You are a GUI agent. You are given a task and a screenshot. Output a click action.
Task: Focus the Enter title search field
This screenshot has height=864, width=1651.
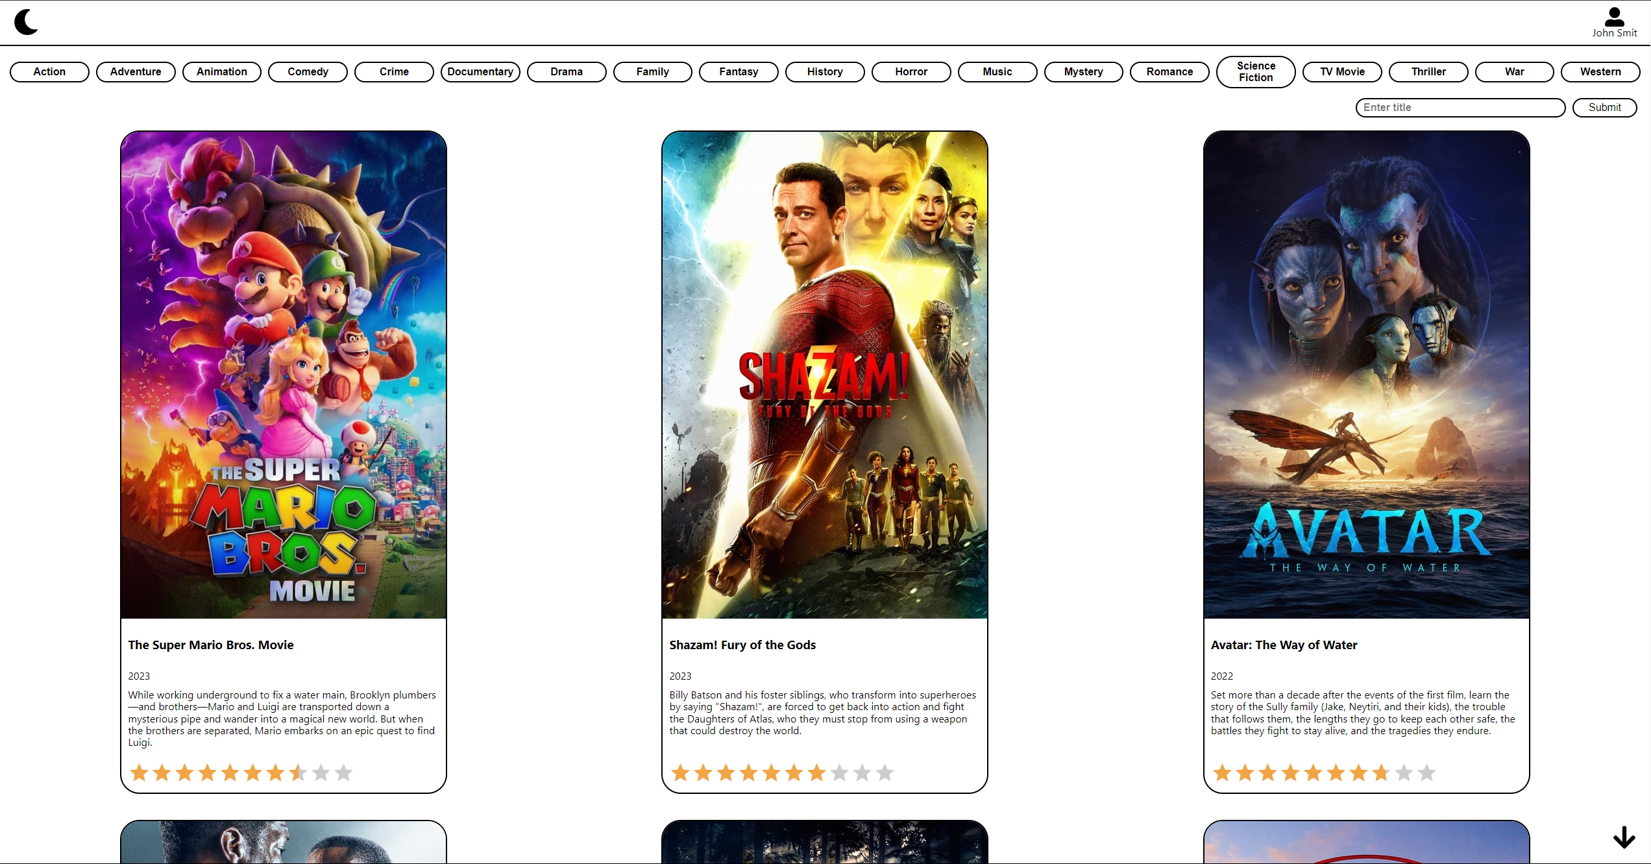pyautogui.click(x=1460, y=107)
